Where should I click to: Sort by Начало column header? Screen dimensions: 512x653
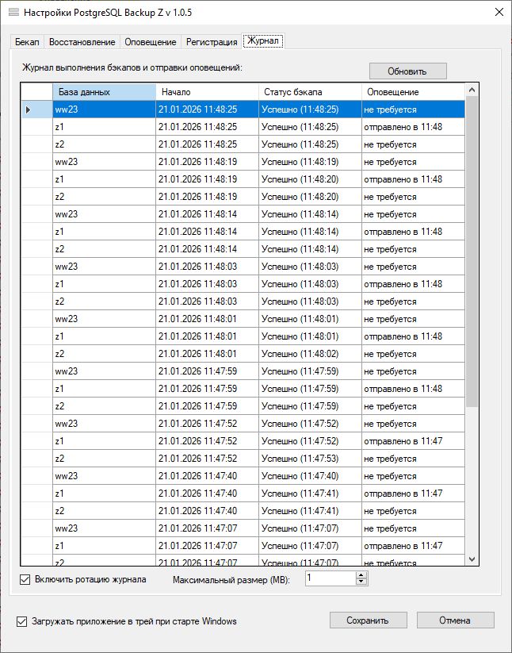(207, 92)
